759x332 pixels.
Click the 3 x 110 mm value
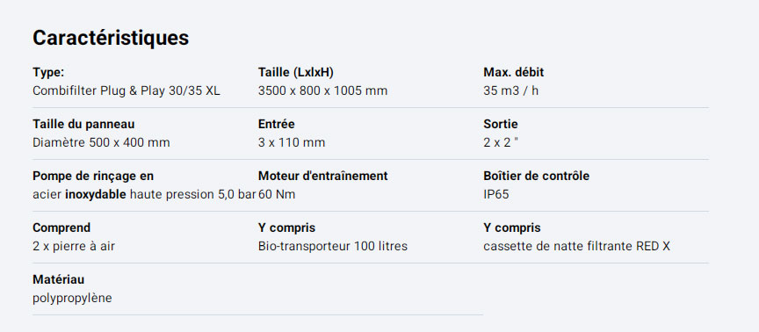pos(292,143)
